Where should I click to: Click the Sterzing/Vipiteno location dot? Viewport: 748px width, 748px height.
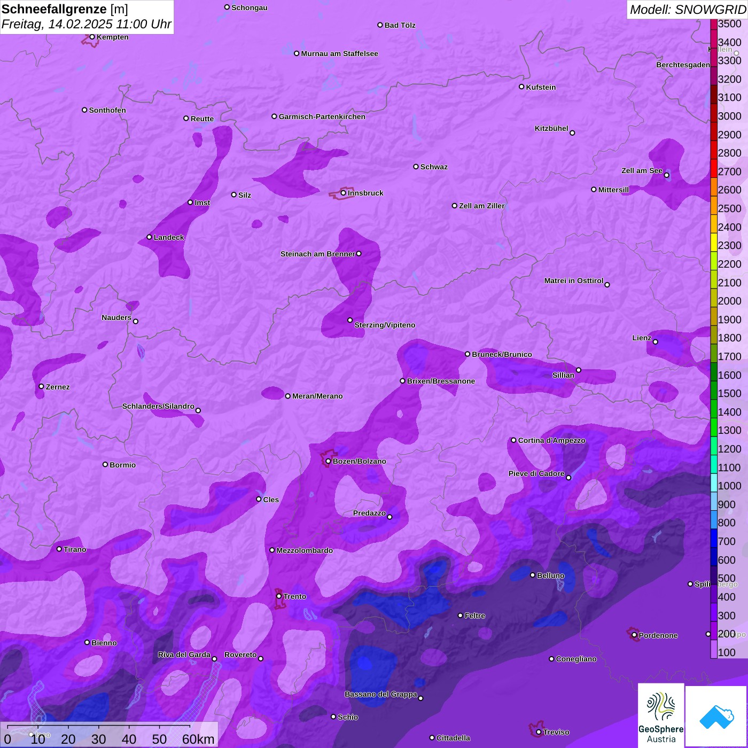point(350,320)
